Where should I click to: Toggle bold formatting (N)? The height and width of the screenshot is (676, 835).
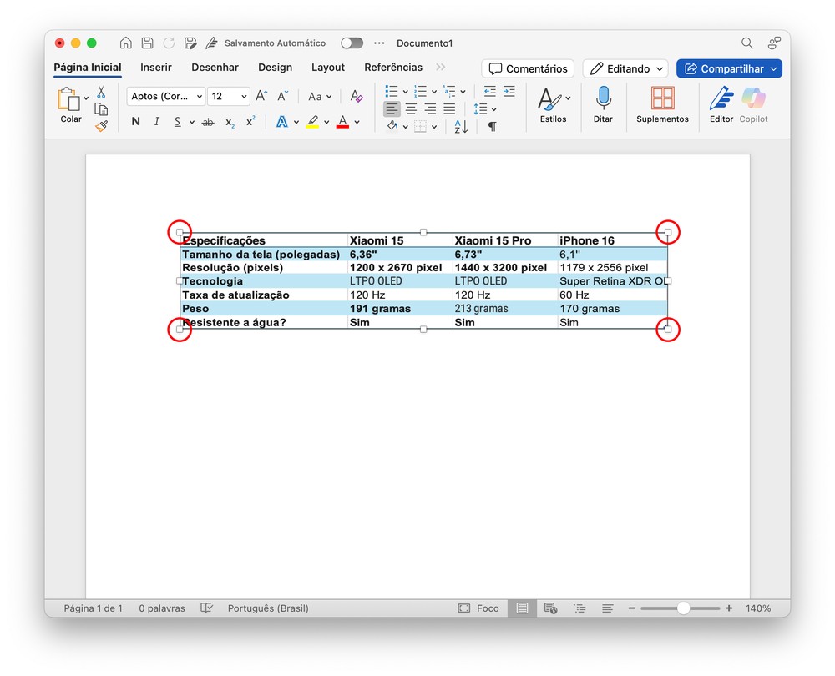(135, 122)
